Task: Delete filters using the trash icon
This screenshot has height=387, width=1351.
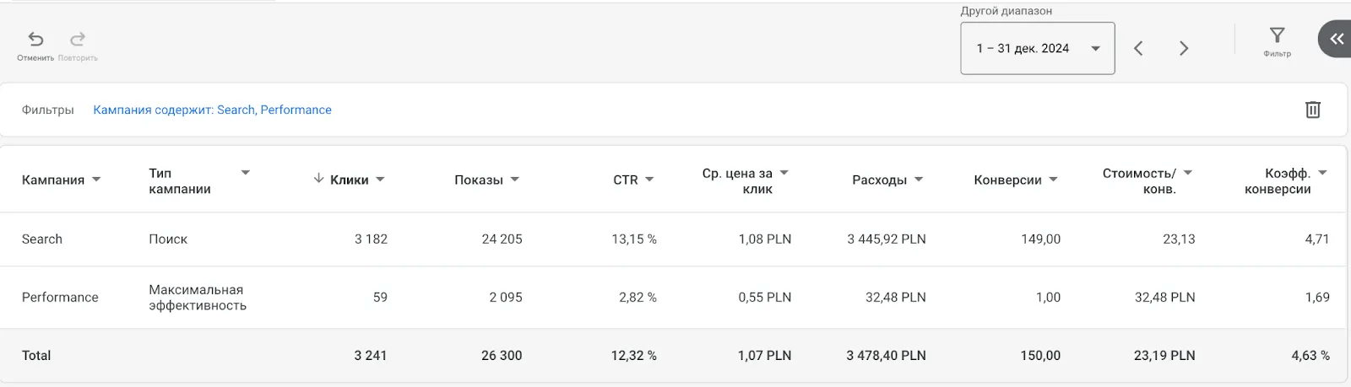Action: point(1312,110)
